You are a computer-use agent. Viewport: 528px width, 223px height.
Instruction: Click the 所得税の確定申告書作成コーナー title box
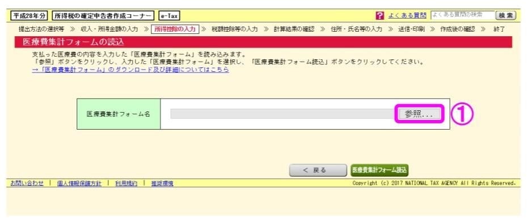pyautogui.click(x=103, y=15)
